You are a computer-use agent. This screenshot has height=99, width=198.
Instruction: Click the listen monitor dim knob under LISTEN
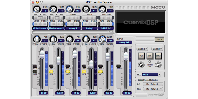point(158,65)
